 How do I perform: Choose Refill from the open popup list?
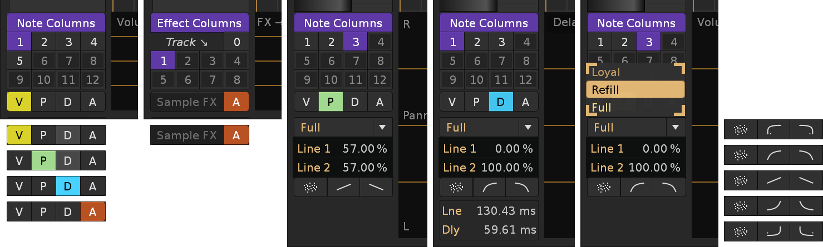635,90
